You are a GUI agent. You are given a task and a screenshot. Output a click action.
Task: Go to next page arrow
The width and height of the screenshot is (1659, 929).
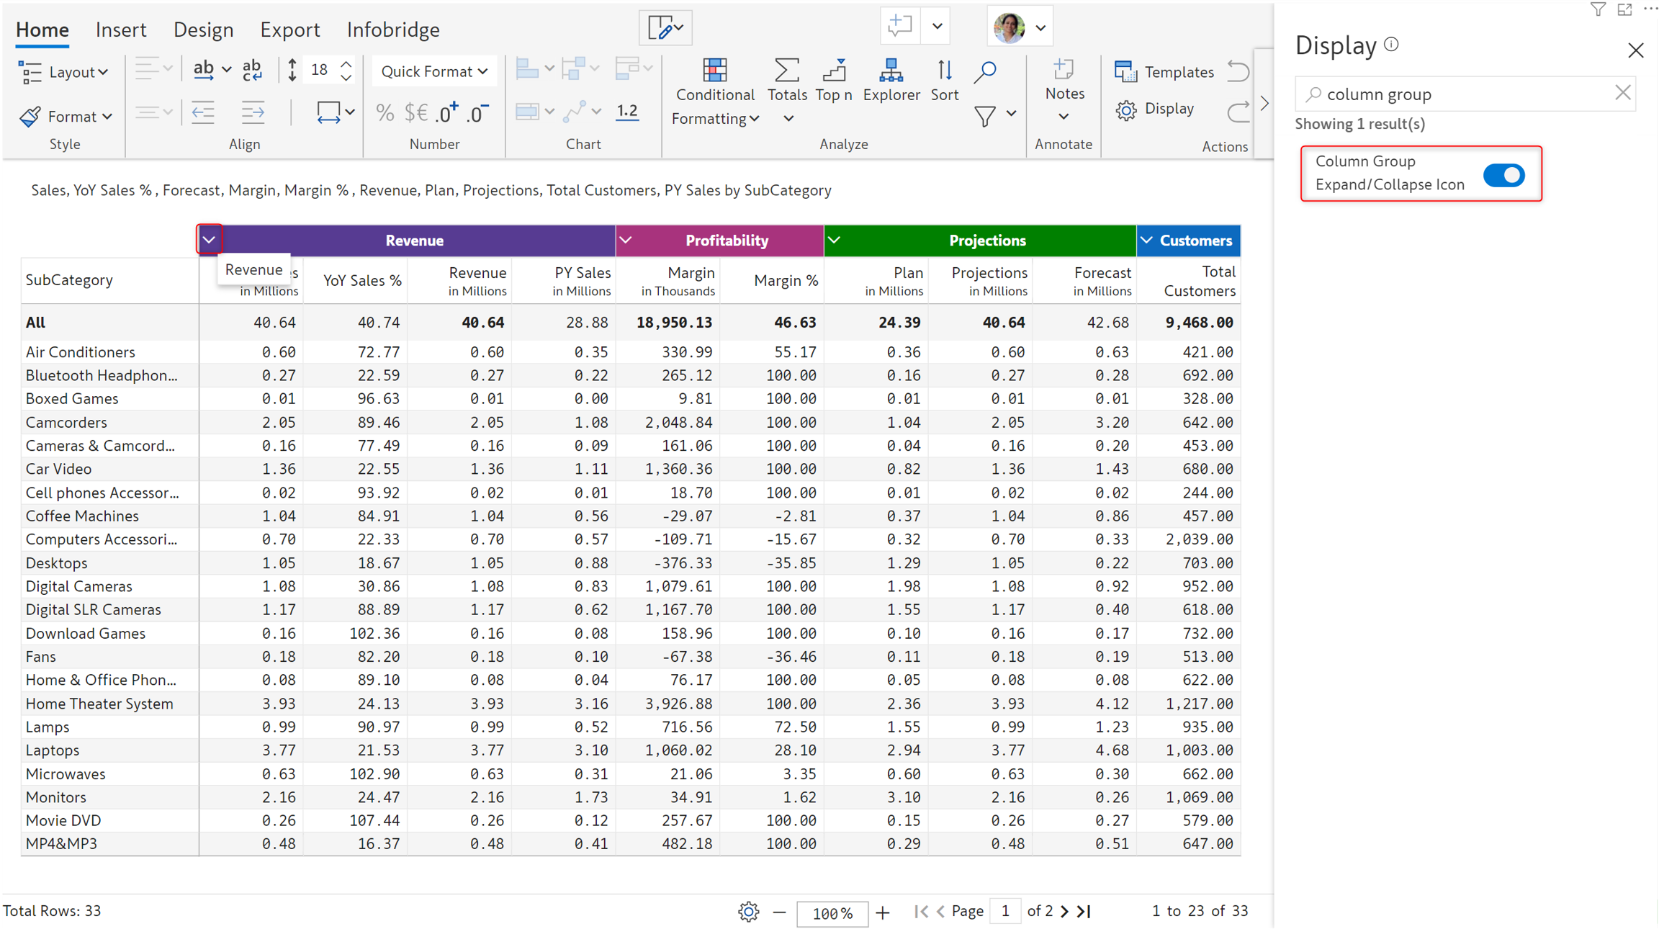[1064, 911]
